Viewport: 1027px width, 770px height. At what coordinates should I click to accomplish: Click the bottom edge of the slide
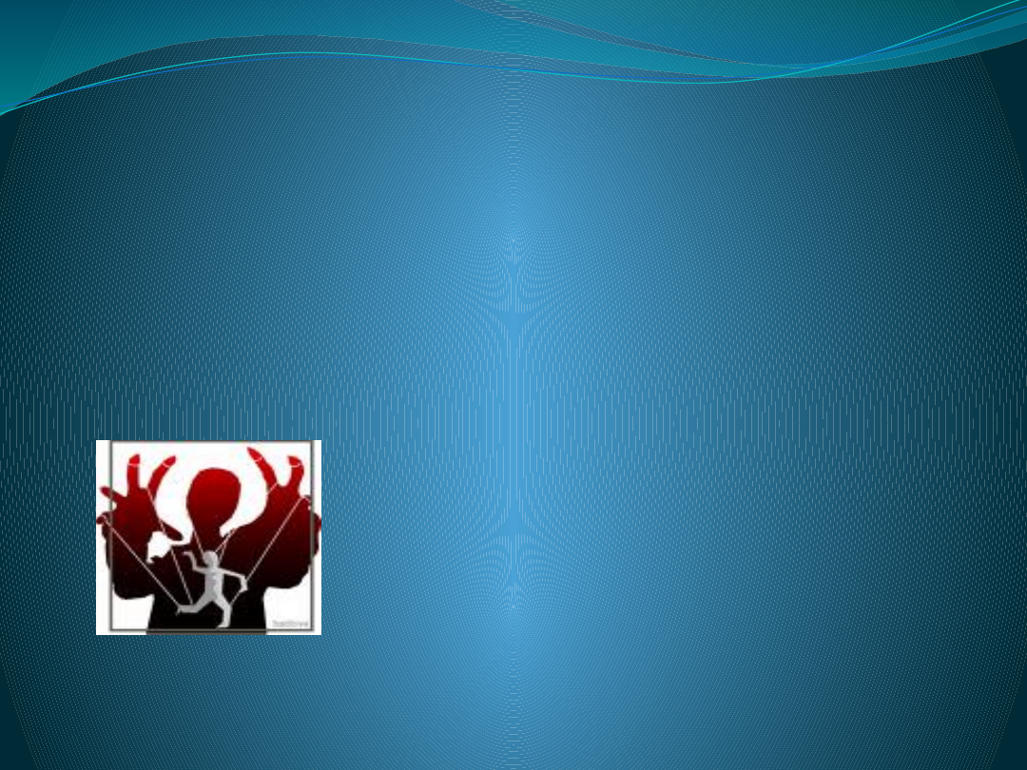pos(513,760)
